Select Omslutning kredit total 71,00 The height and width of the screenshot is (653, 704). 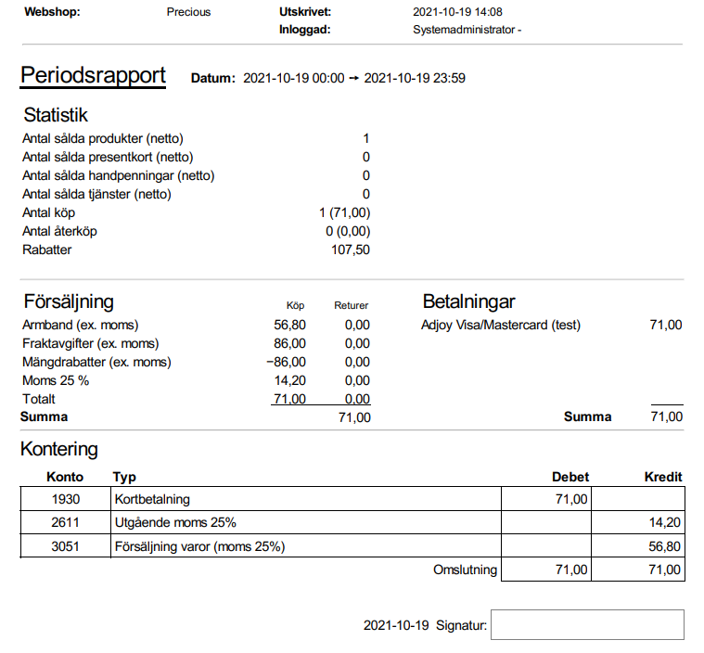click(x=638, y=570)
